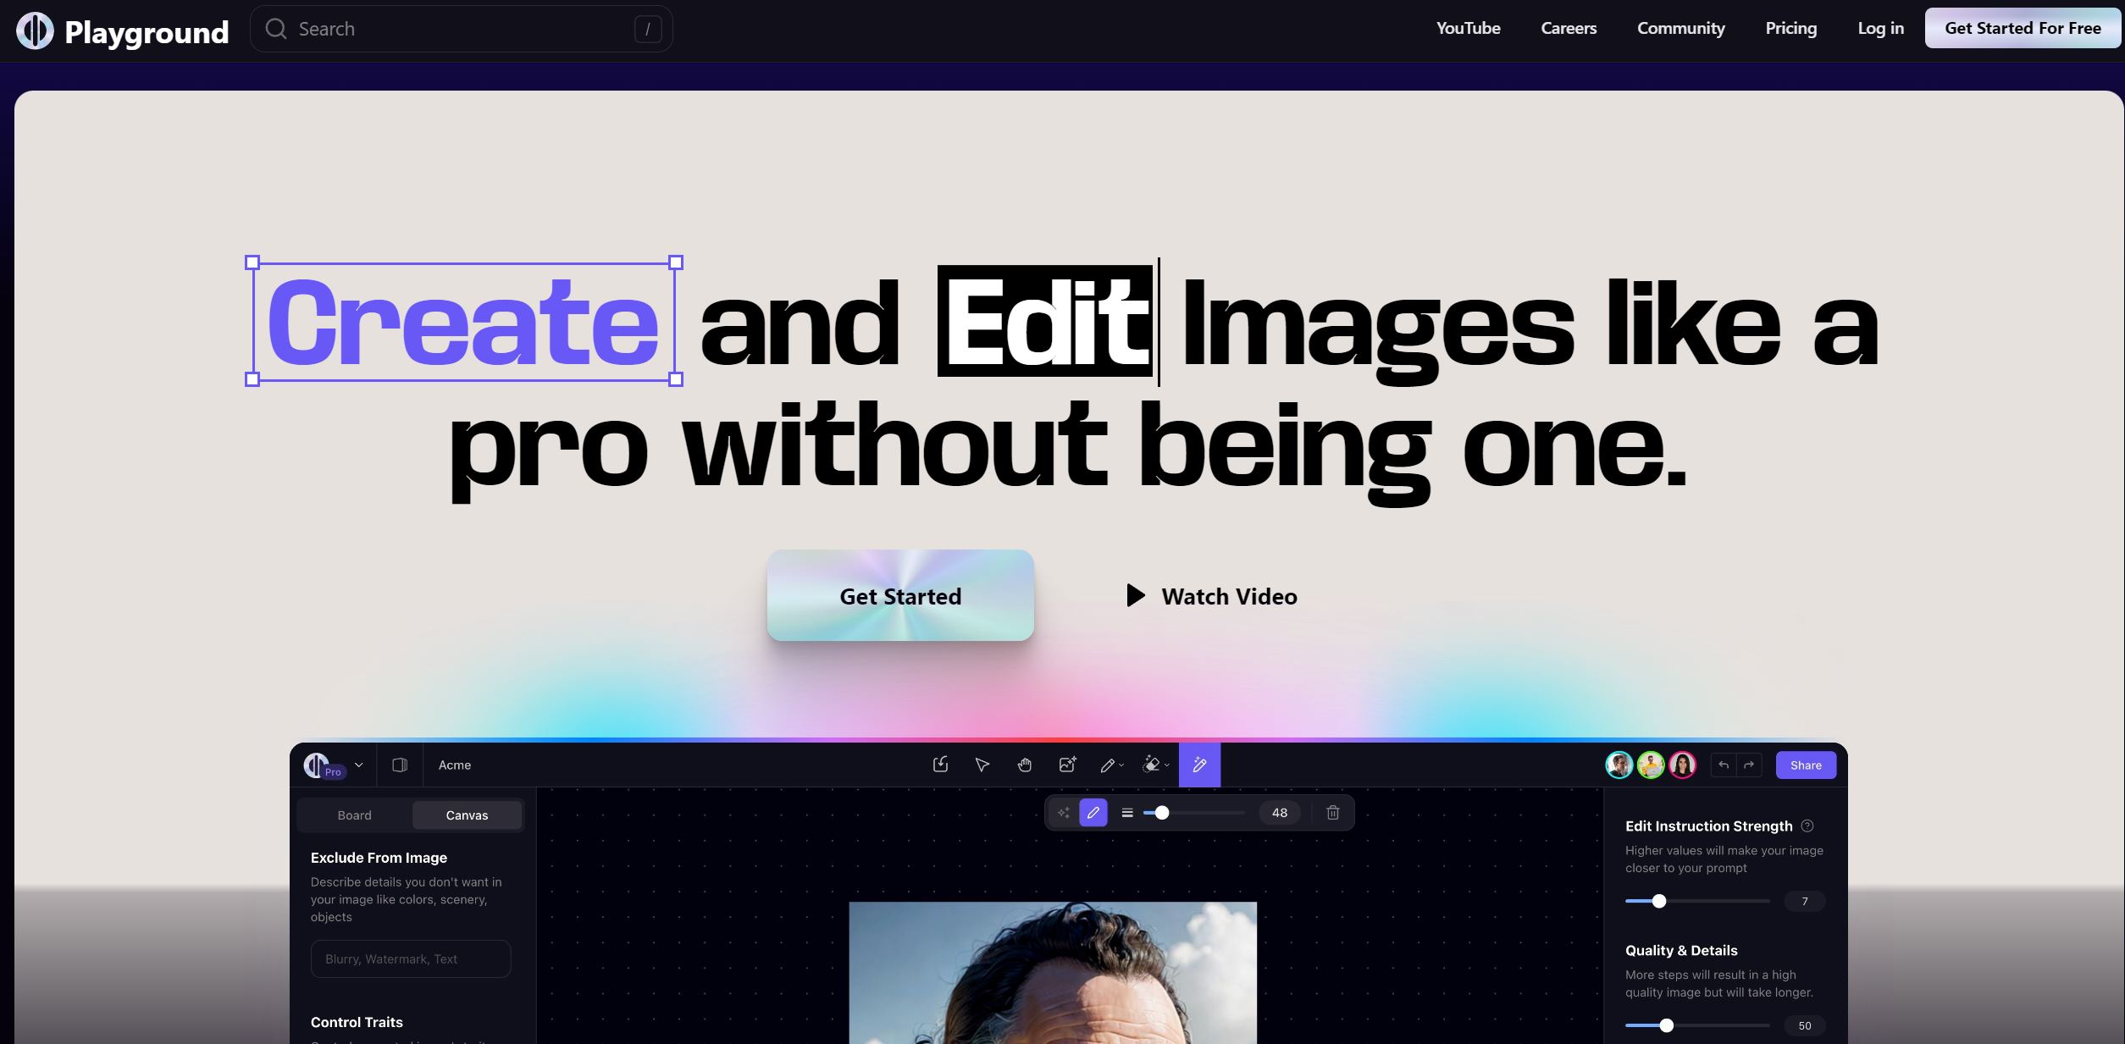
Task: Select the arrow pointer tool
Action: pos(982,765)
